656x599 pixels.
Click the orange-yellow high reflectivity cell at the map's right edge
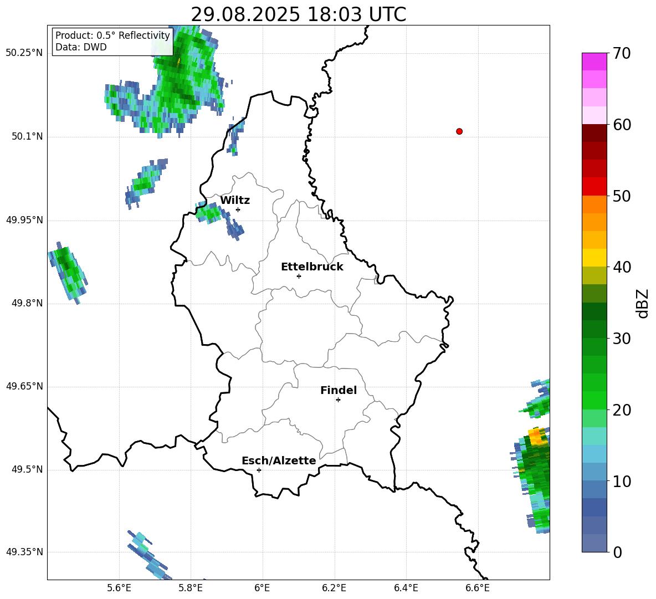537,436
